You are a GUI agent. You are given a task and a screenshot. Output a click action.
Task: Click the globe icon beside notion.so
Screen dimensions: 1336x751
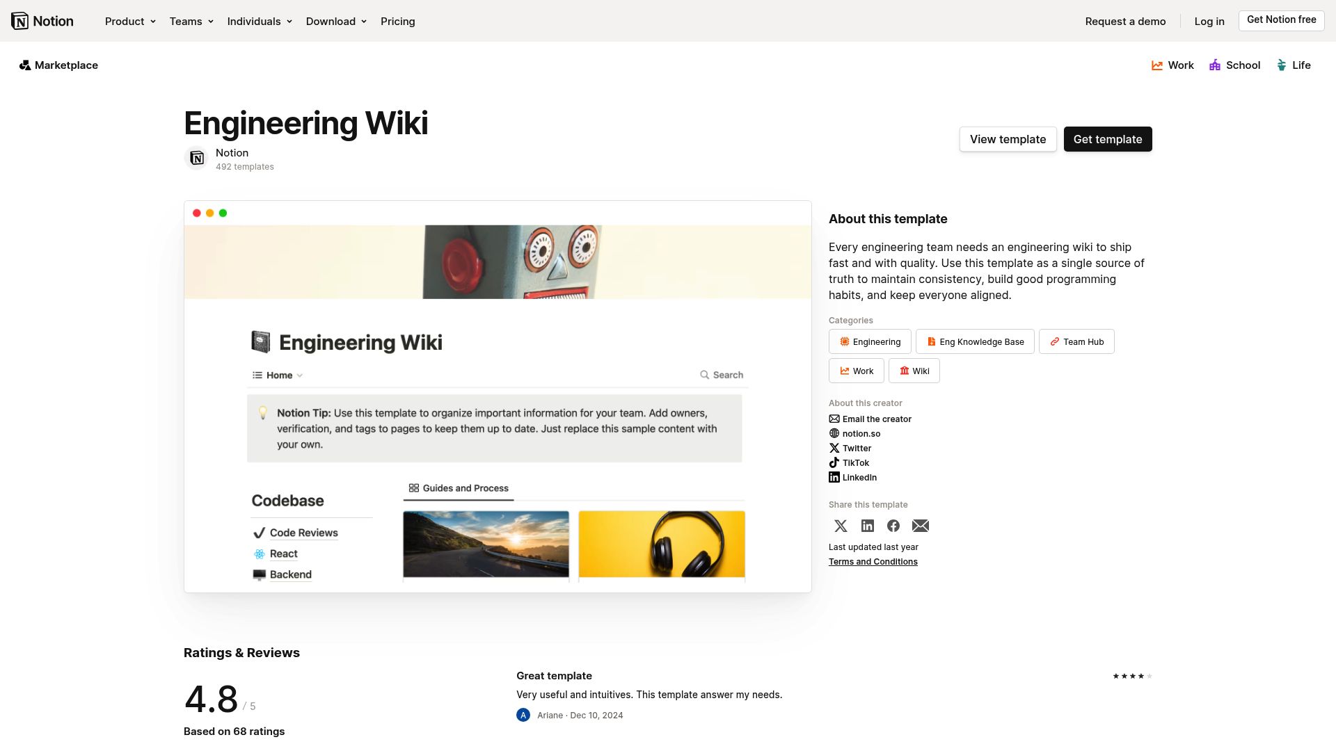[x=834, y=434]
